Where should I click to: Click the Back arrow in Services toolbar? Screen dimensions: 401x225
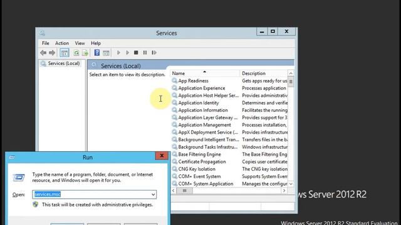click(x=43, y=52)
